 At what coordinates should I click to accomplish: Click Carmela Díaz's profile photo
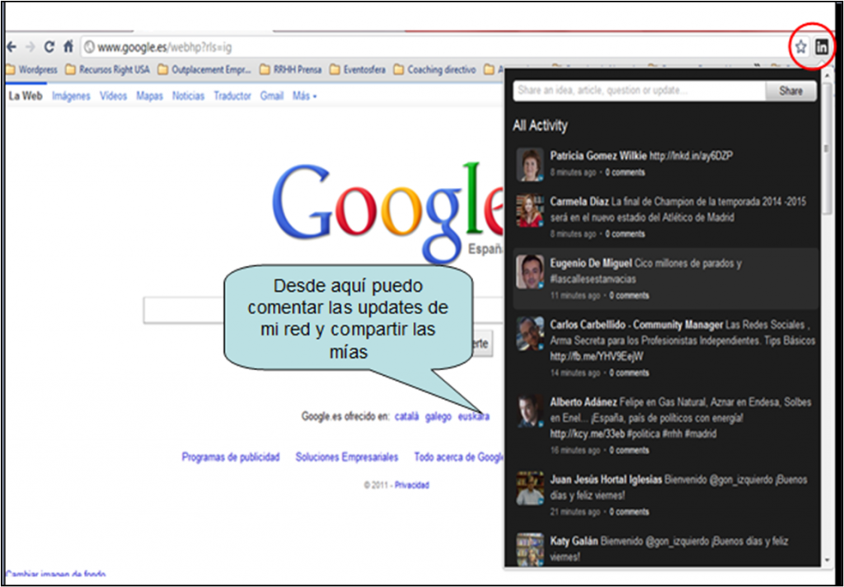530,210
